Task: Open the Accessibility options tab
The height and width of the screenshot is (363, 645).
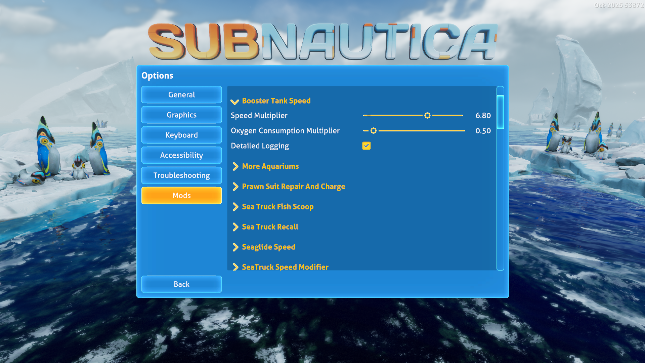Action: point(181,155)
